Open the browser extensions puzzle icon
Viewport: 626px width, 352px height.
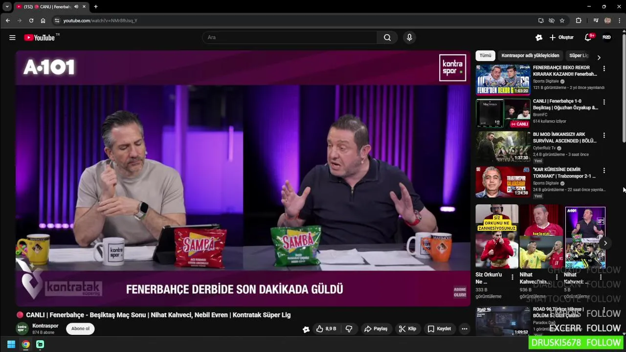pyautogui.click(x=579, y=21)
